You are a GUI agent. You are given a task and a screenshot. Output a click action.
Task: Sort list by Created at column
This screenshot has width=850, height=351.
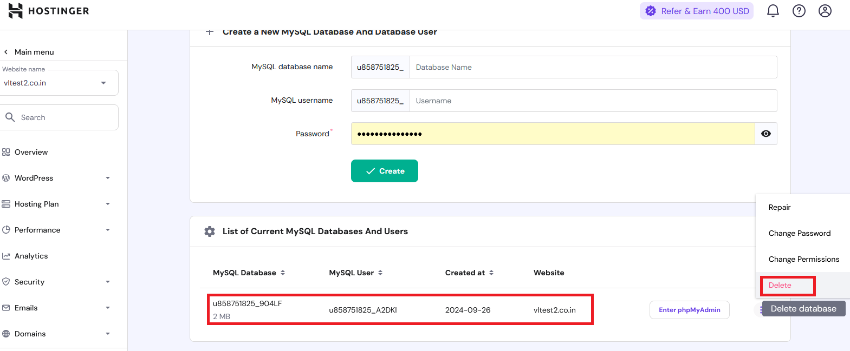click(x=491, y=273)
